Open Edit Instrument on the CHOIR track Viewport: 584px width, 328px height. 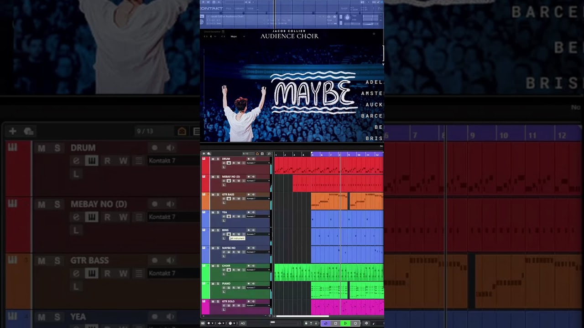click(229, 270)
